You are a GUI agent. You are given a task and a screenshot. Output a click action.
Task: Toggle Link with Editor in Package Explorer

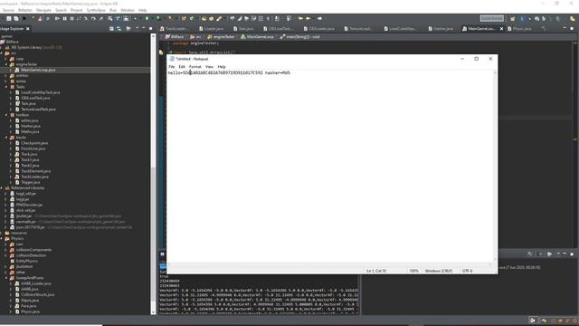[x=119, y=28]
